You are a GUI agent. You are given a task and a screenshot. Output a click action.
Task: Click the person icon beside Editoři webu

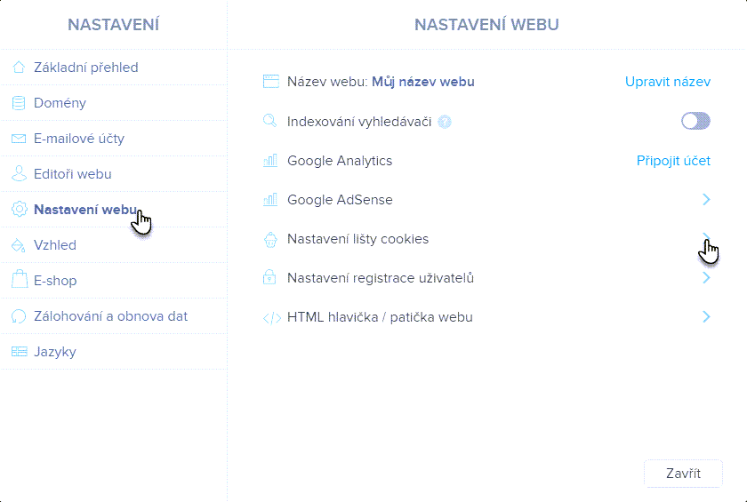(19, 174)
